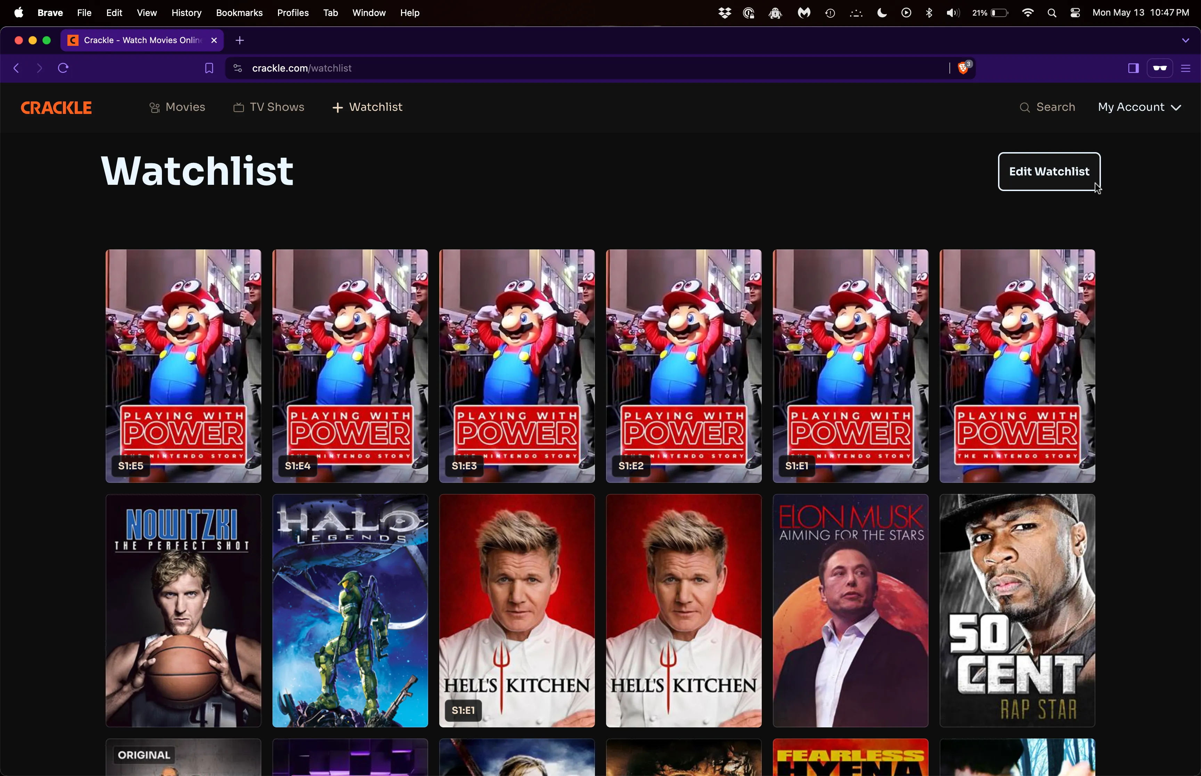Open Brave Shields lion icon

(x=964, y=67)
